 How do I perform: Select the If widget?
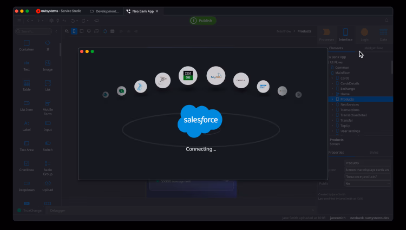click(x=48, y=45)
